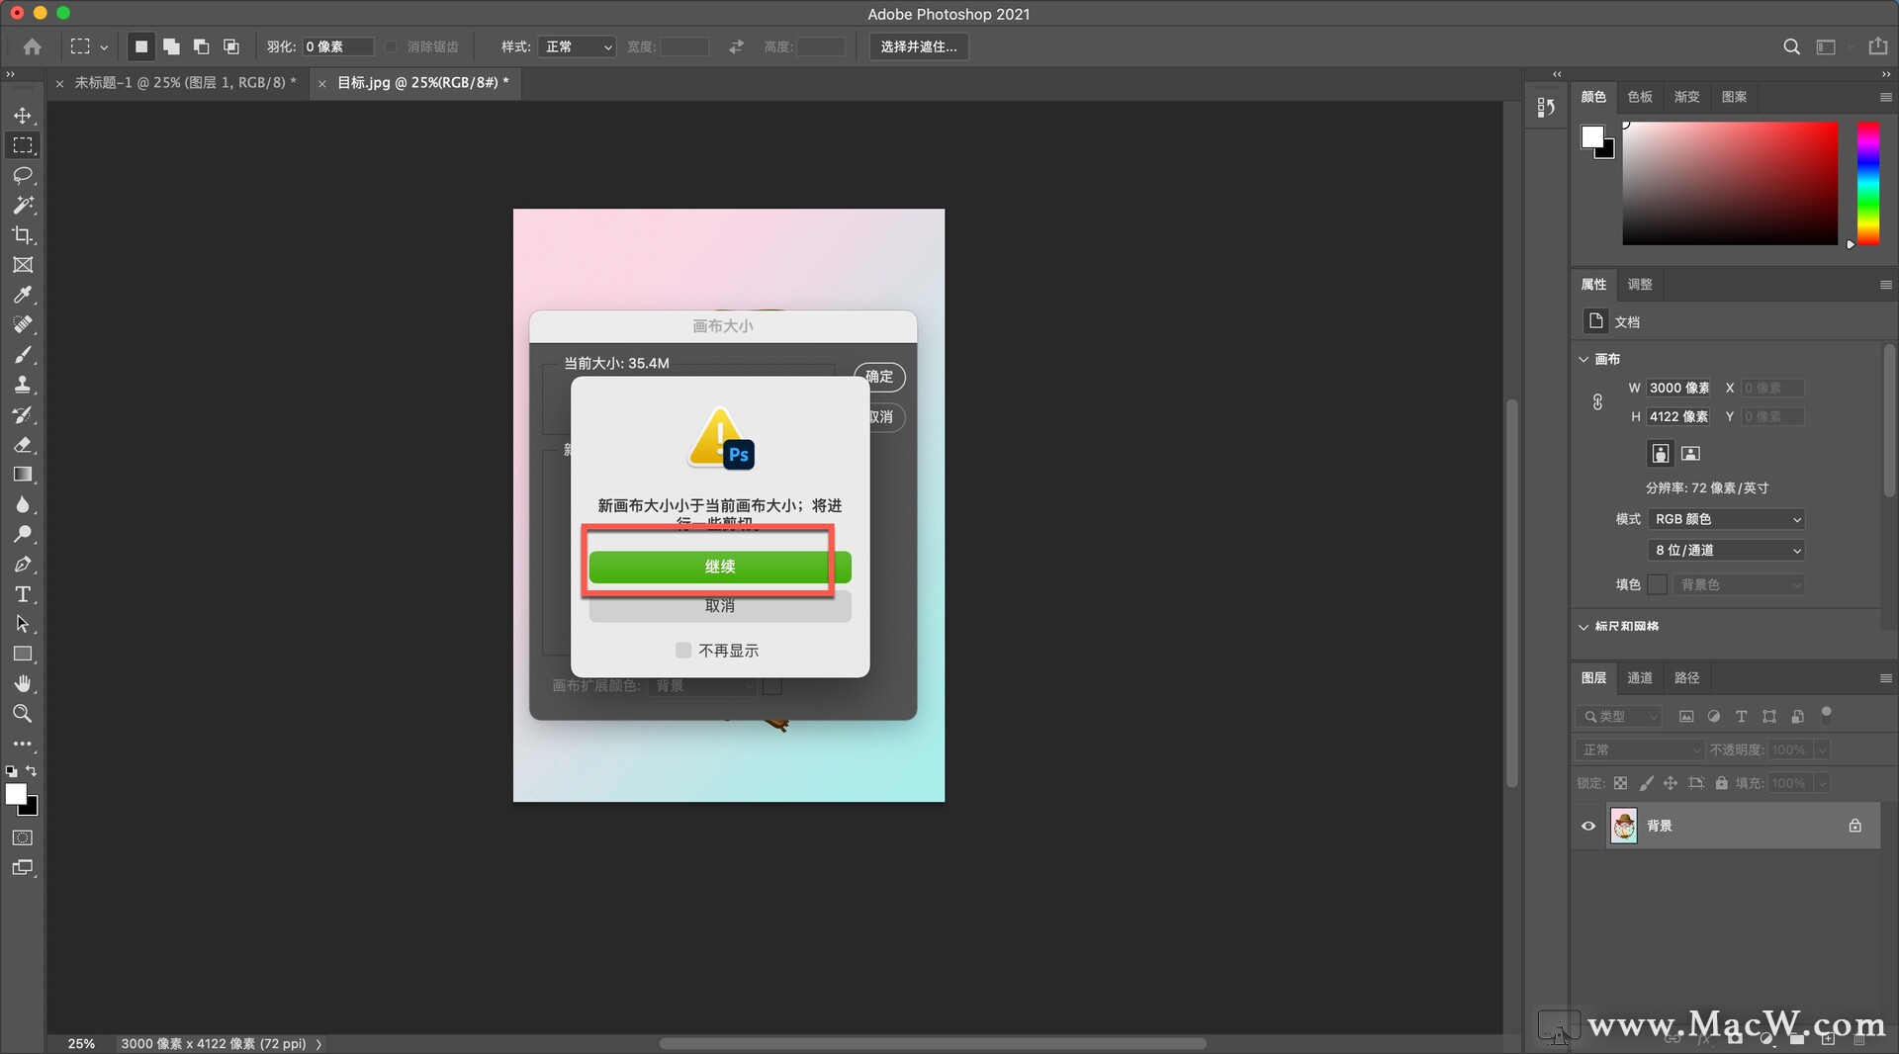Hide the 背景 layer with eye icon
The image size is (1899, 1054).
coord(1588,826)
